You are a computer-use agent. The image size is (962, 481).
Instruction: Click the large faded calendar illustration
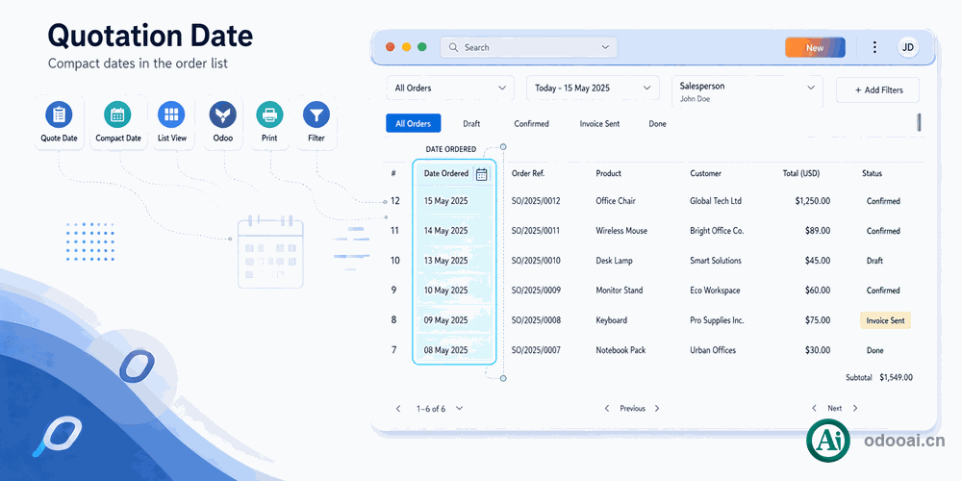point(270,251)
